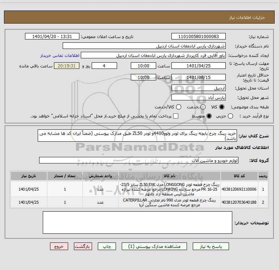Click the پاسخ به نیاز button
The width and height of the screenshot is (279, 270).
point(211,246)
